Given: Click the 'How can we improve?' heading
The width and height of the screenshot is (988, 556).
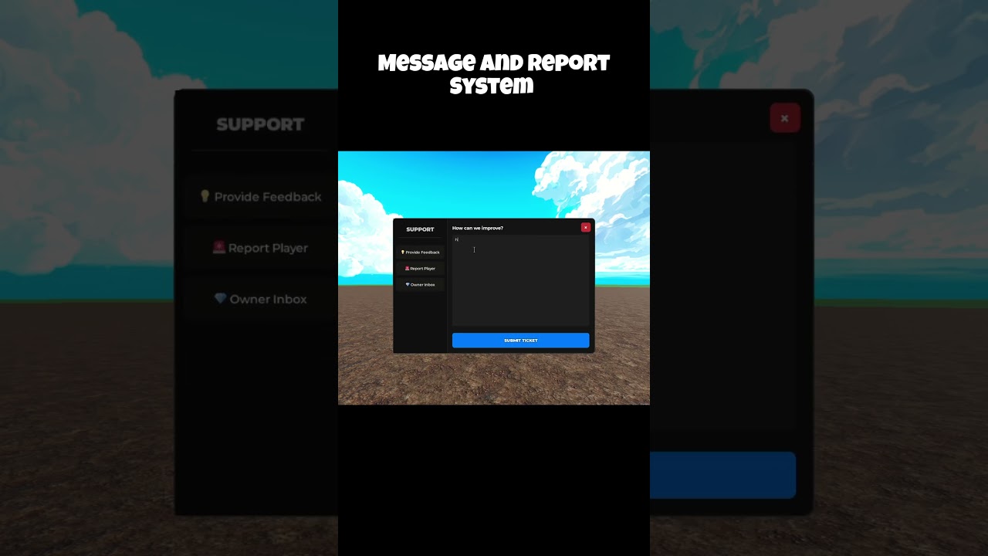Looking at the screenshot, I should coord(478,229).
